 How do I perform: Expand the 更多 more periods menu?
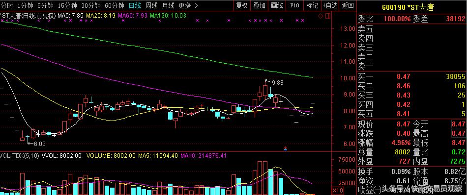click(188, 5)
